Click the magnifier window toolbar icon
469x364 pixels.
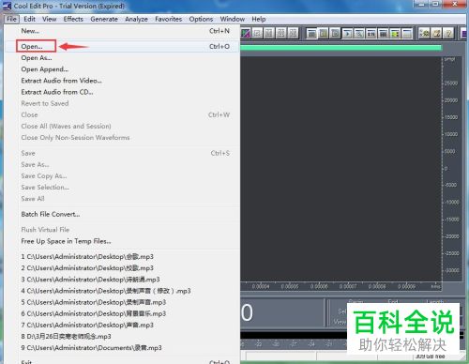click(359, 33)
